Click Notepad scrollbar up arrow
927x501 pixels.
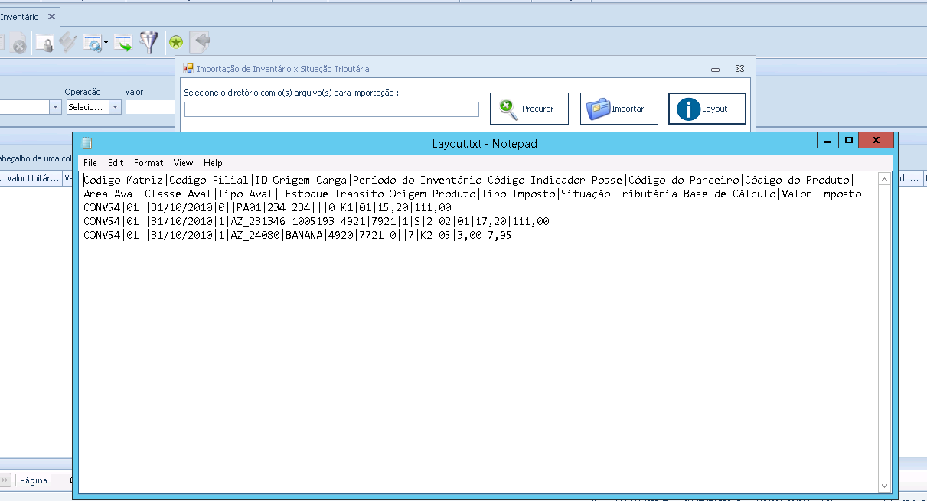(884, 179)
